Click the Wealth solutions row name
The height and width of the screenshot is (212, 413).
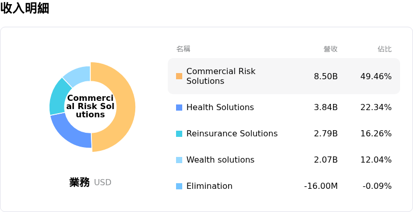(220, 160)
